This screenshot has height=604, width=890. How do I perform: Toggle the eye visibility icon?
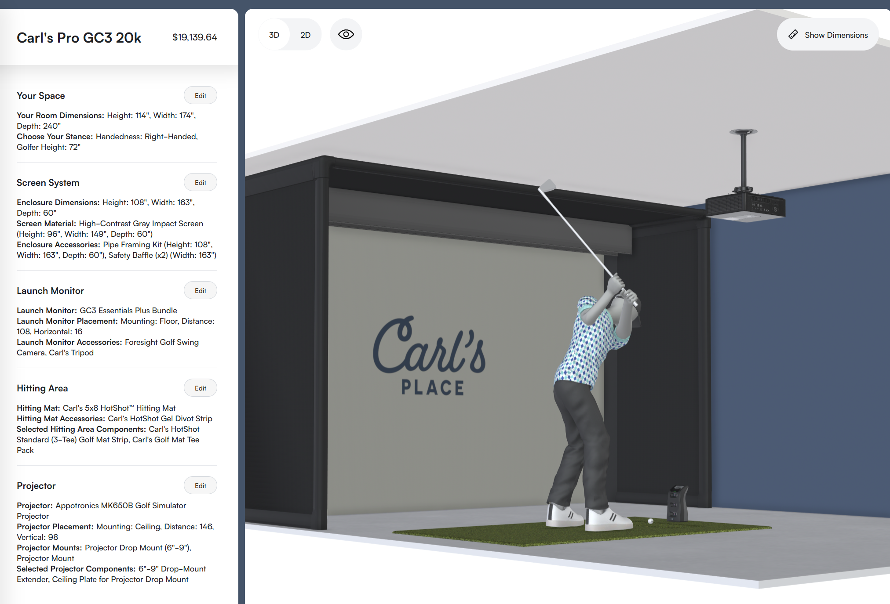point(346,34)
